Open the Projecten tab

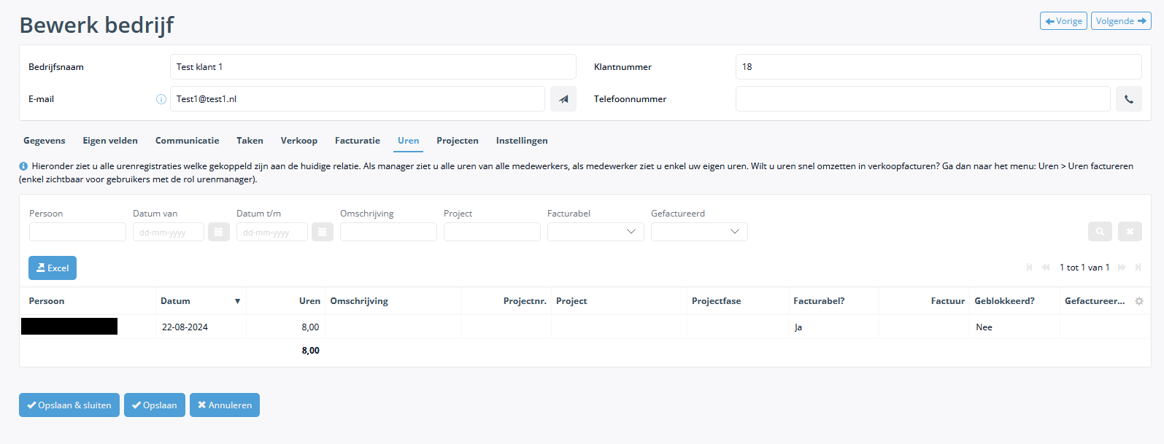click(x=457, y=141)
